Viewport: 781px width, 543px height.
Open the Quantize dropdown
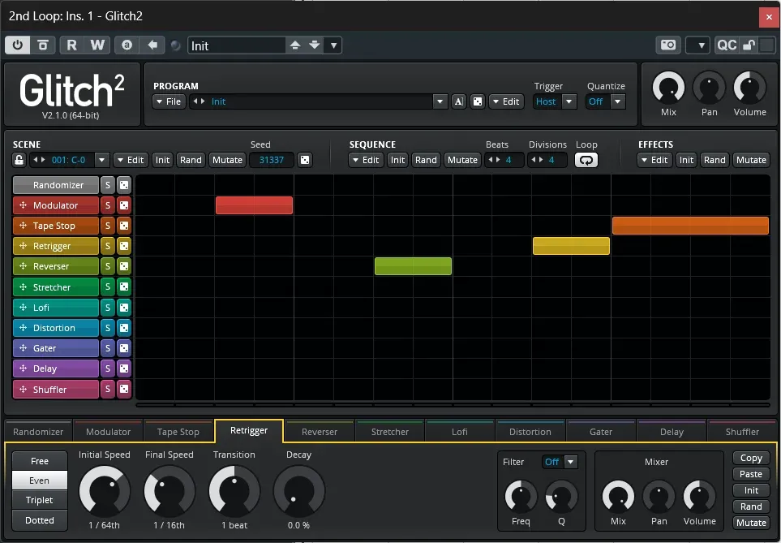click(618, 101)
